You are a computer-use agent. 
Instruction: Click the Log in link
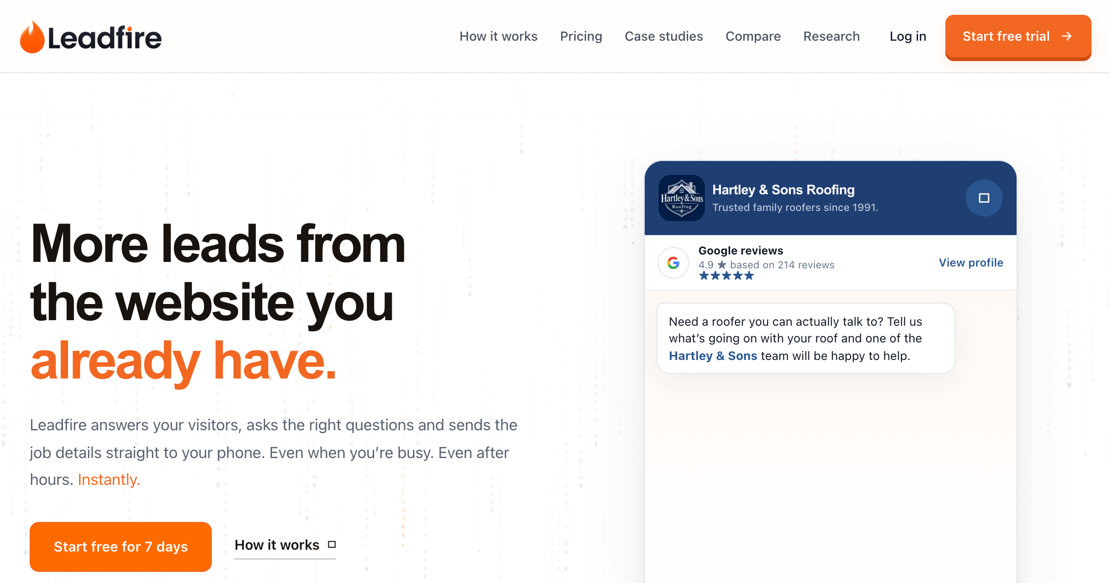[908, 37]
